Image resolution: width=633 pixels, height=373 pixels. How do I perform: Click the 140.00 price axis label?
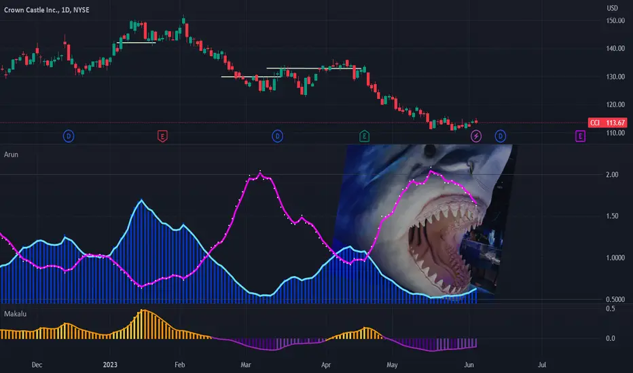click(x=615, y=48)
